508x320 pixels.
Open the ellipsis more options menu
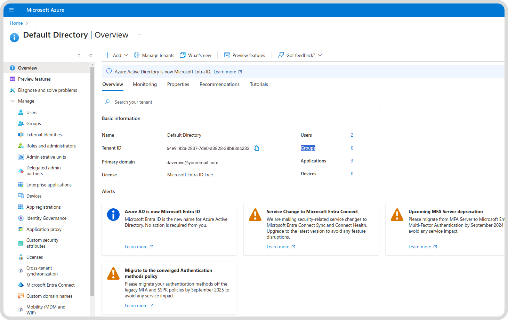139,35
